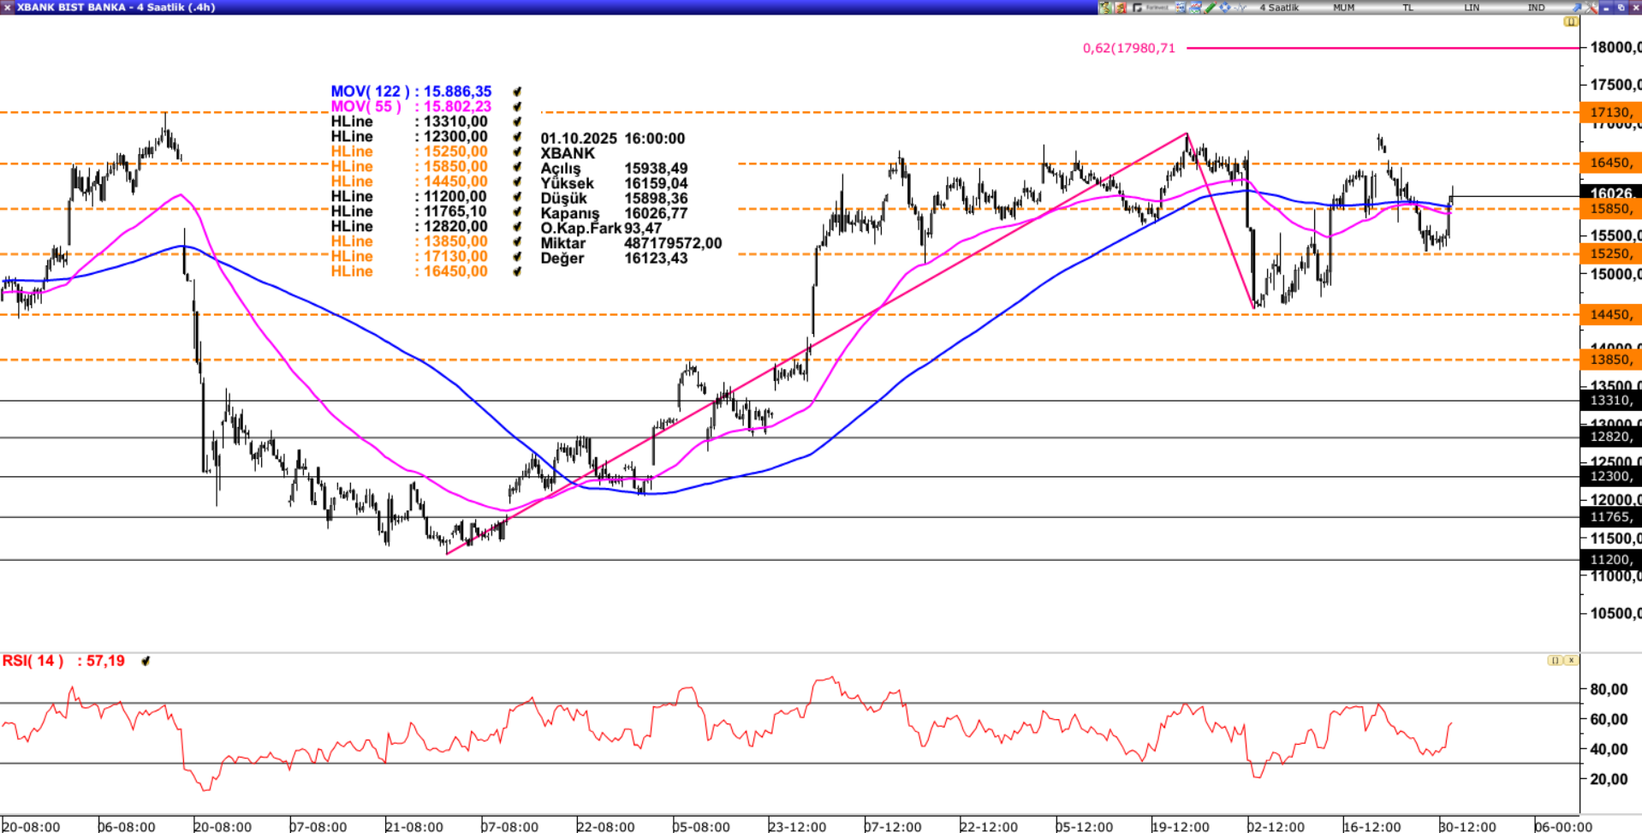Toggle the MOV(55) indicator checkmark
This screenshot has height=833, width=1642.
click(x=517, y=107)
